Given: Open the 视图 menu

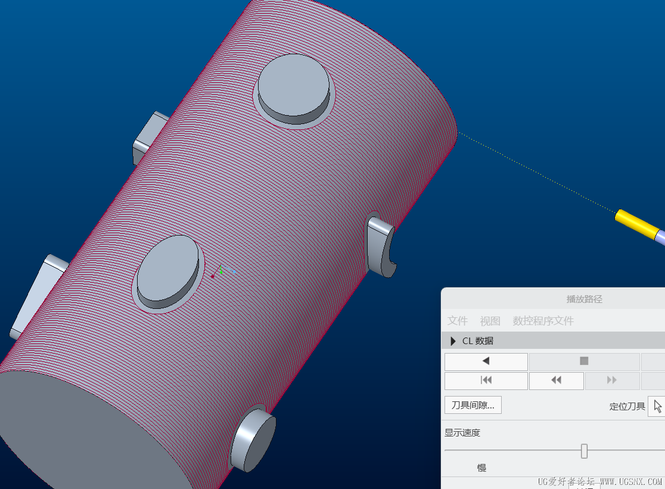Looking at the screenshot, I should (x=490, y=321).
